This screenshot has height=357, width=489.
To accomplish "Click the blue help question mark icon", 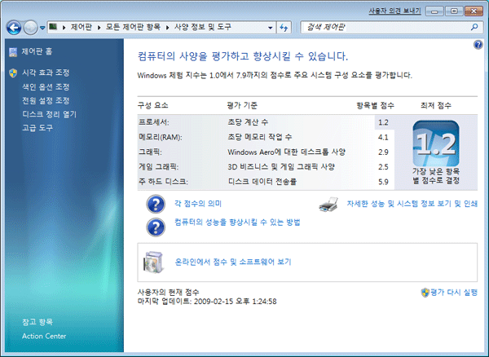I will (478, 42).
